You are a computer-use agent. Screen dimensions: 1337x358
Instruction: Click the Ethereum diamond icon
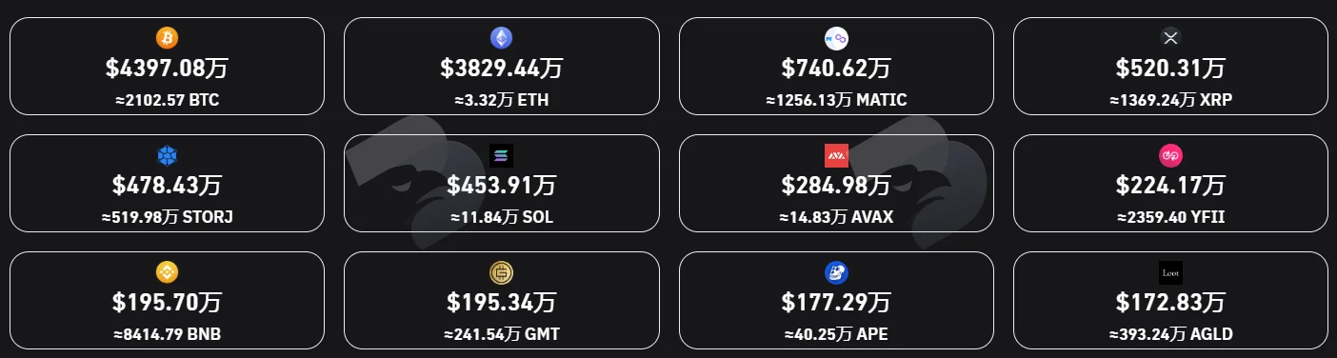[x=501, y=38]
